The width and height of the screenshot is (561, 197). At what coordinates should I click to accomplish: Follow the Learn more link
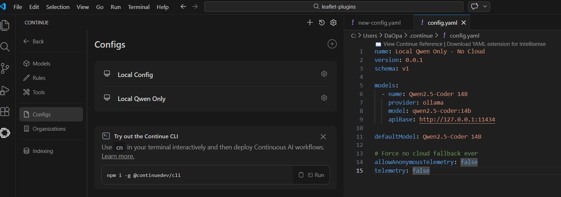coord(118,156)
